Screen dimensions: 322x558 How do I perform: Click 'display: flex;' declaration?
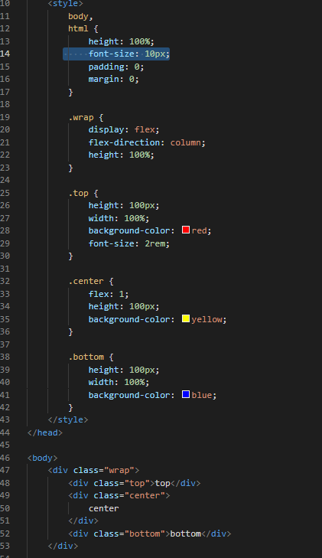[x=124, y=129]
